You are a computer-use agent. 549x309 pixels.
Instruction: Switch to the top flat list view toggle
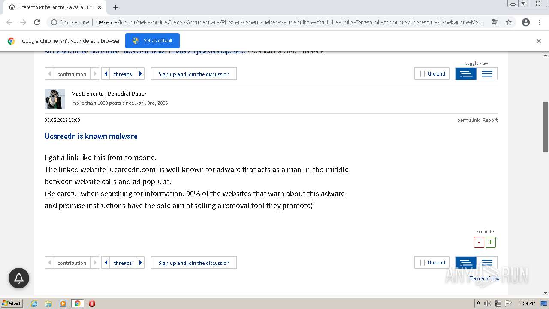click(x=487, y=74)
